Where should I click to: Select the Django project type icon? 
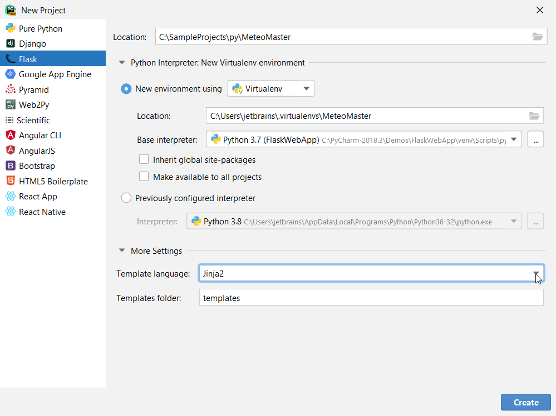[10, 44]
